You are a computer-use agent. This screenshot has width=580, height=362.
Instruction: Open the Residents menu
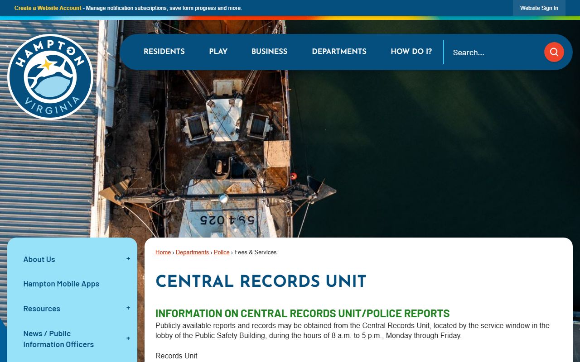click(x=164, y=52)
